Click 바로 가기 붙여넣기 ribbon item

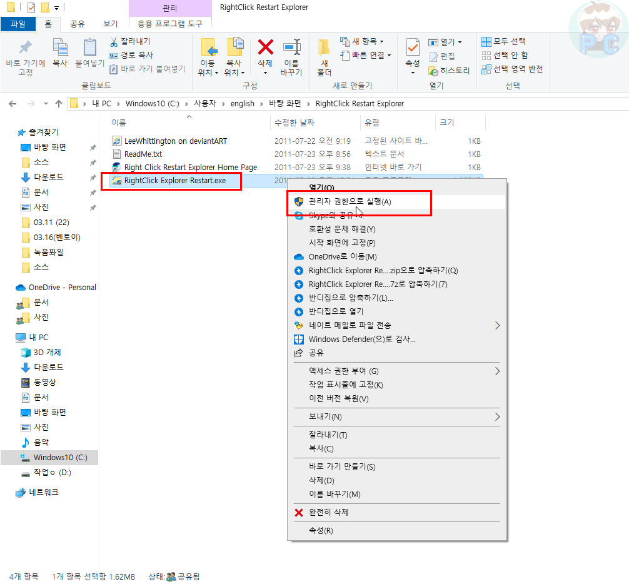click(148, 69)
